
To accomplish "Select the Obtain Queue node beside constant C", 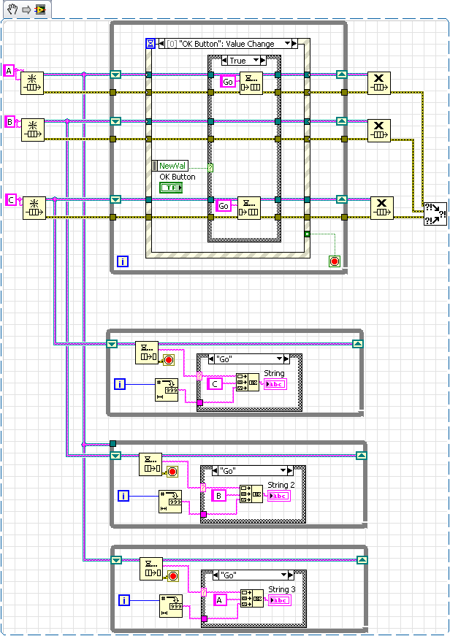I will pos(34,207).
